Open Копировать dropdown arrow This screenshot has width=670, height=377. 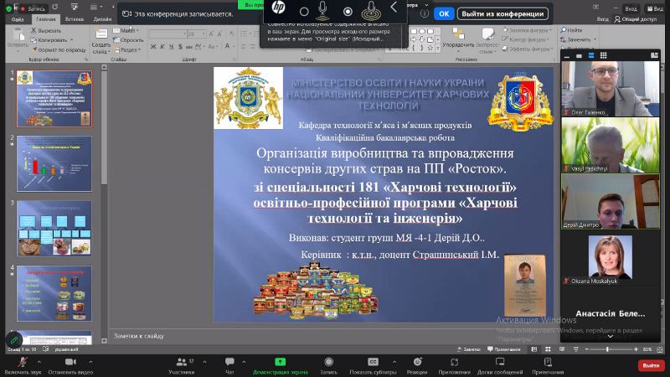71,40
